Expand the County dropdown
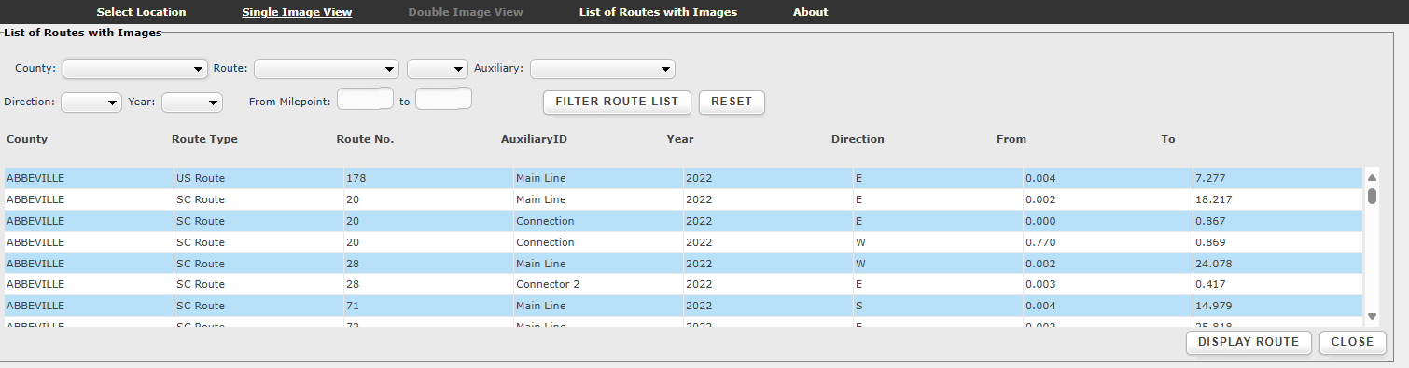 pos(135,69)
